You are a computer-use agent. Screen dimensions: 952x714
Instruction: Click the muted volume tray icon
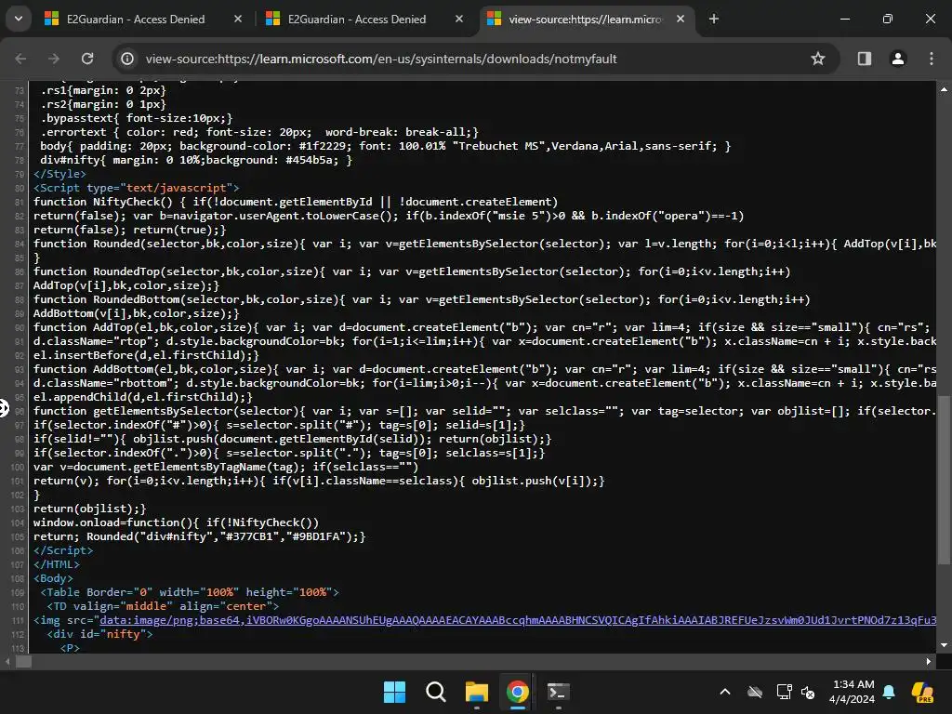coord(808,692)
